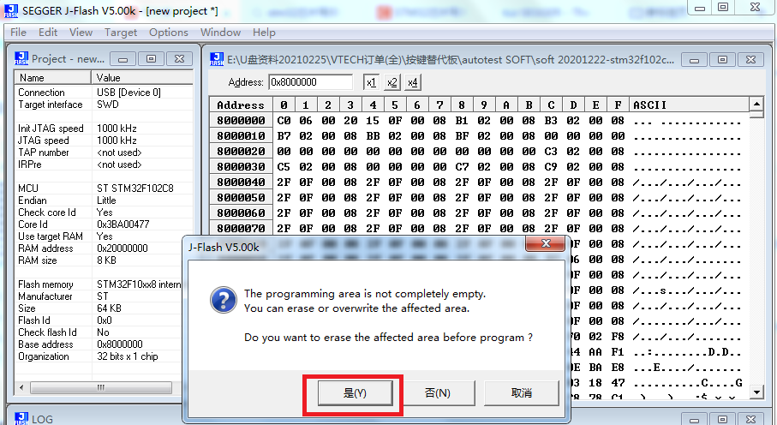Image resolution: width=777 pixels, height=425 pixels.
Task: Close the LOG panel
Action: click(750, 419)
